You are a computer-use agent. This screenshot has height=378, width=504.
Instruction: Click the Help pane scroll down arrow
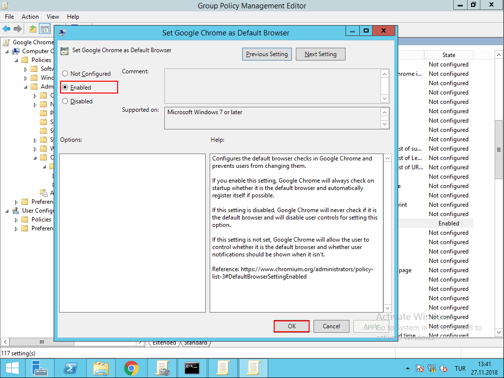[388, 308]
